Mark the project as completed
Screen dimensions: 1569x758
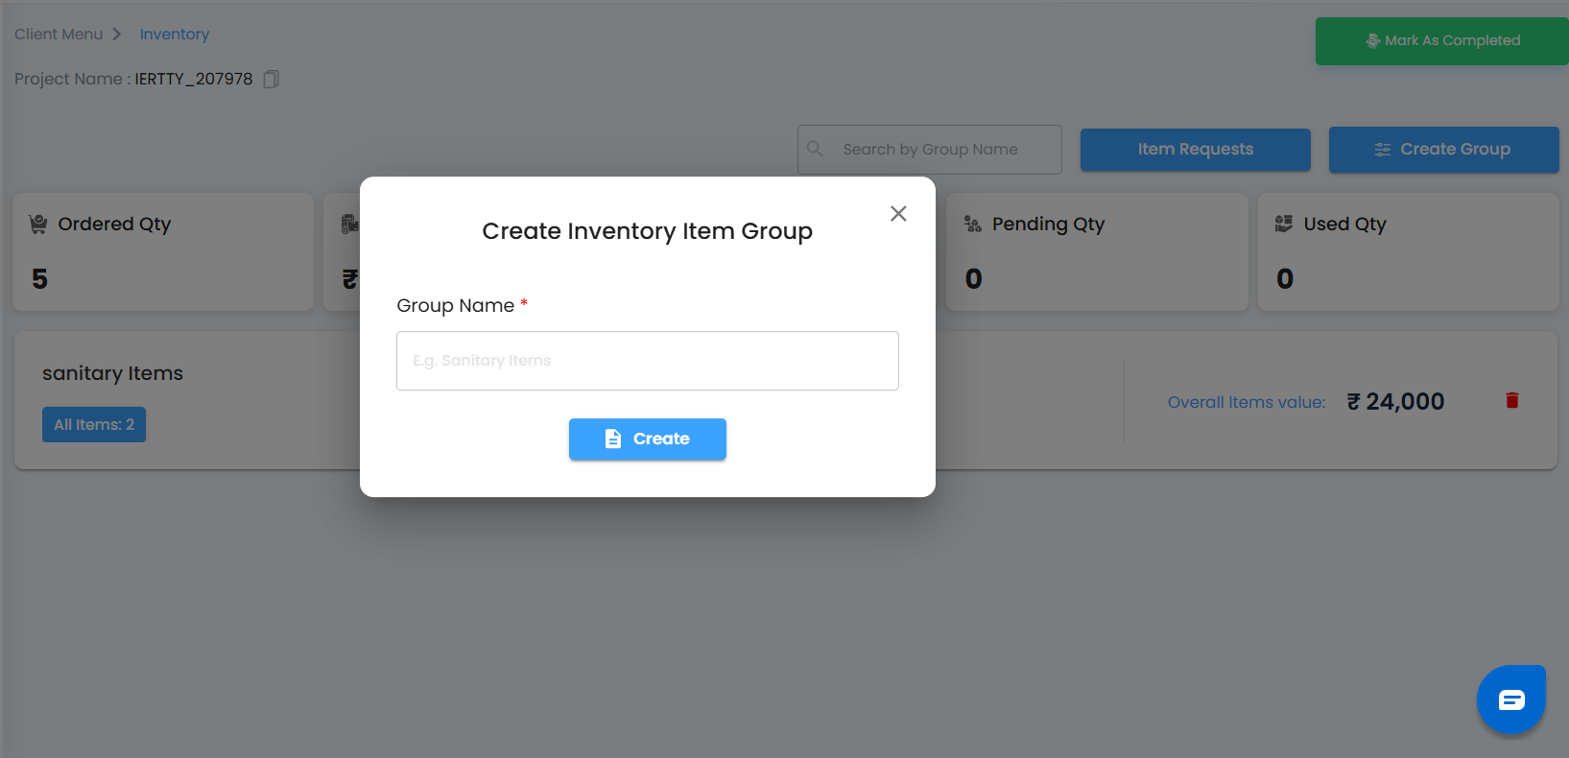pyautogui.click(x=1441, y=40)
